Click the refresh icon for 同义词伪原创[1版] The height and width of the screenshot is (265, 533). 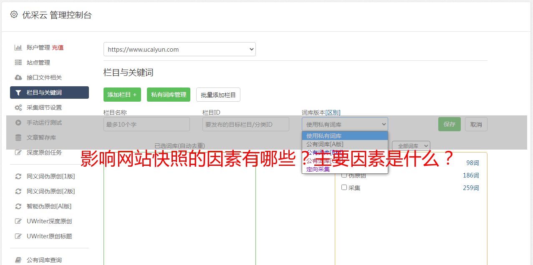[x=18, y=176]
